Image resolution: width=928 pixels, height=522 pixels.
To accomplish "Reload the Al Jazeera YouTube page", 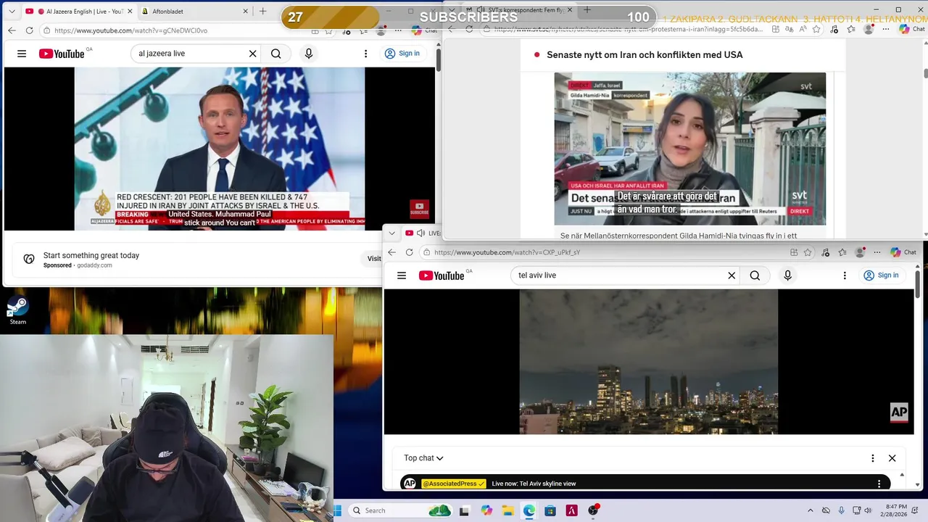I will 29,30.
